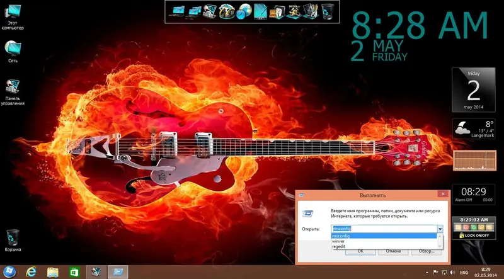Select msconfig in the dropdown list
Viewport: 504px width, 279px height.
384,236
